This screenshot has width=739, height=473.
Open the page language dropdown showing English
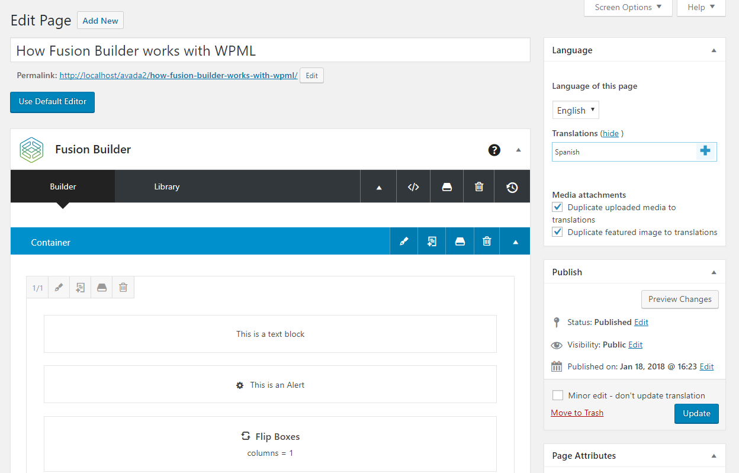pos(576,110)
